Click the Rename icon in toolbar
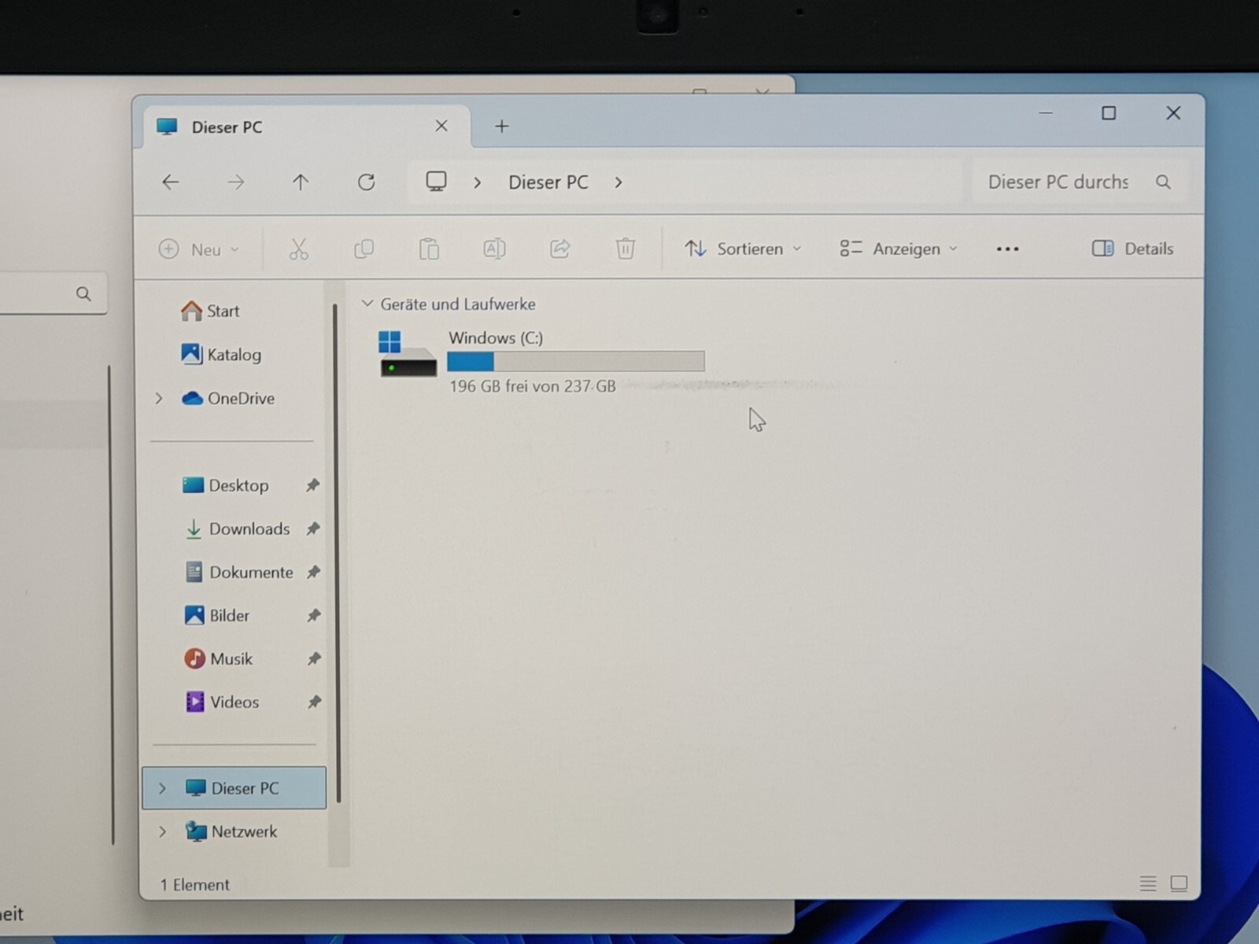 (494, 249)
